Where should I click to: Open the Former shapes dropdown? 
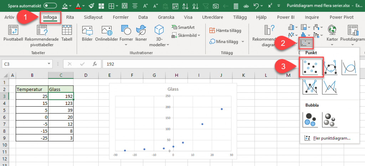126,35
